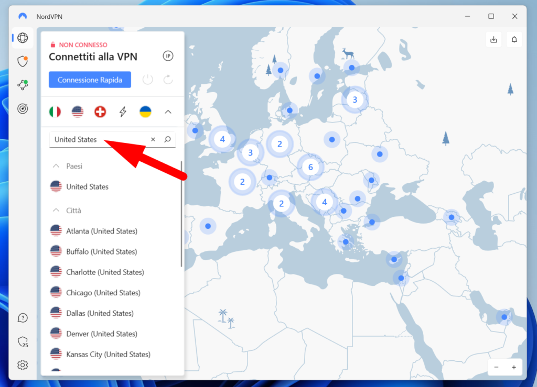Collapse the Città section
Image resolution: width=537 pixels, height=387 pixels.
(56, 211)
